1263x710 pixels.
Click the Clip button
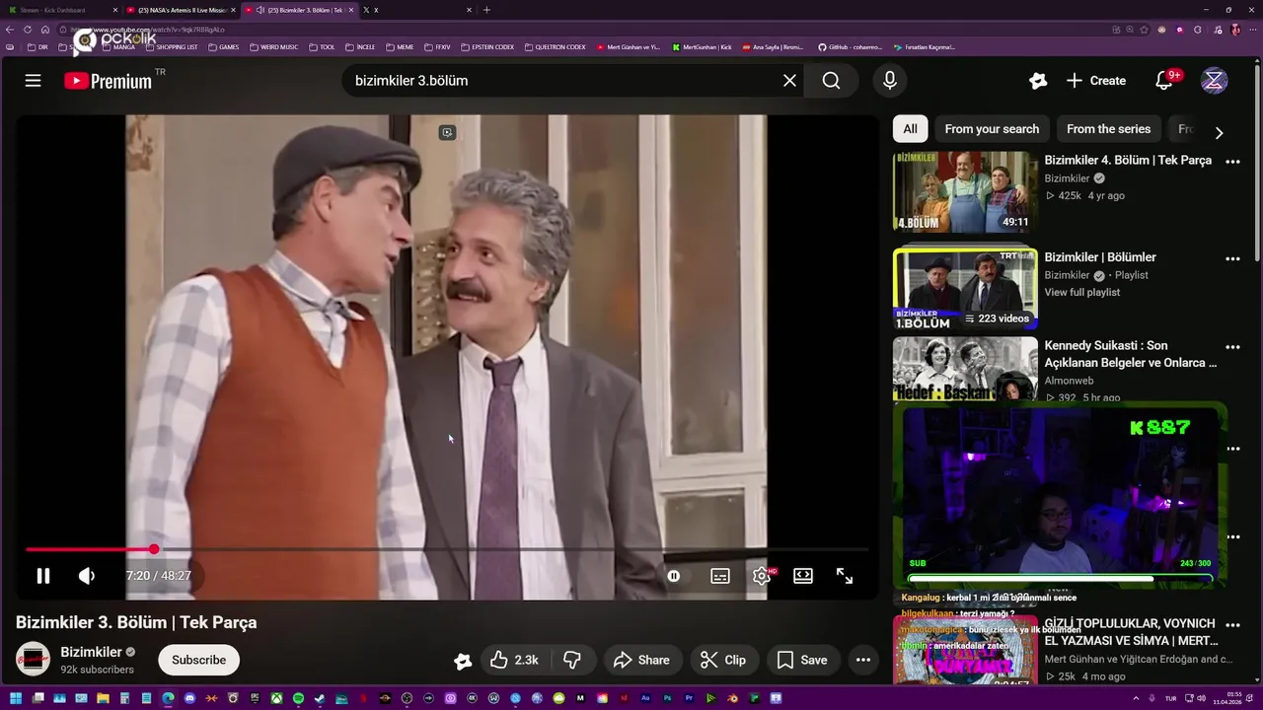pyautogui.click(x=723, y=660)
